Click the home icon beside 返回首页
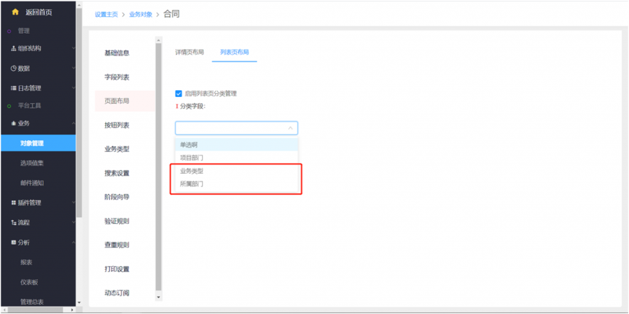The height and width of the screenshot is (314, 629). 15,12
